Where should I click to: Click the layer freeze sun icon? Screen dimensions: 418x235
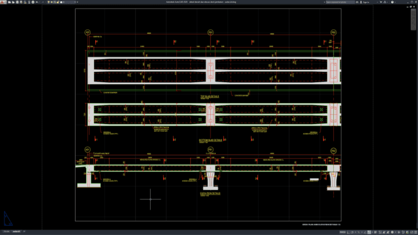coord(52,2)
